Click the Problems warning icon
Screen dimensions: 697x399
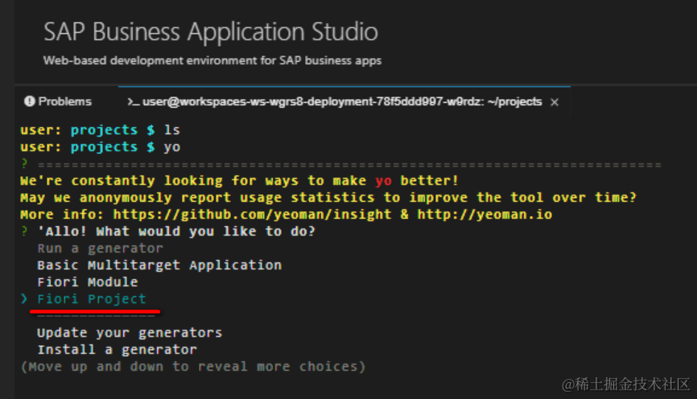(29, 101)
